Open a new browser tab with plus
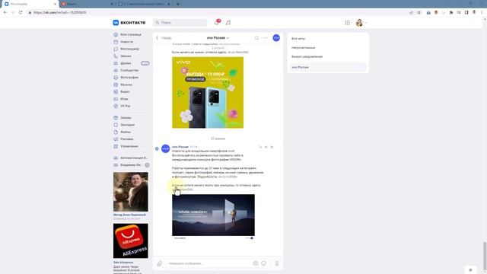 177,4
